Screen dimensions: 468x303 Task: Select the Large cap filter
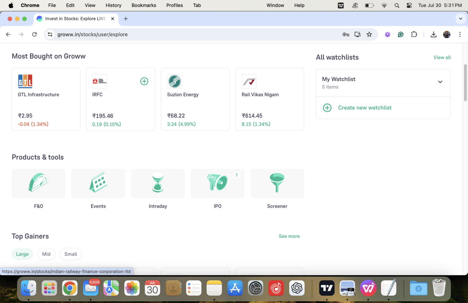pyautogui.click(x=22, y=254)
